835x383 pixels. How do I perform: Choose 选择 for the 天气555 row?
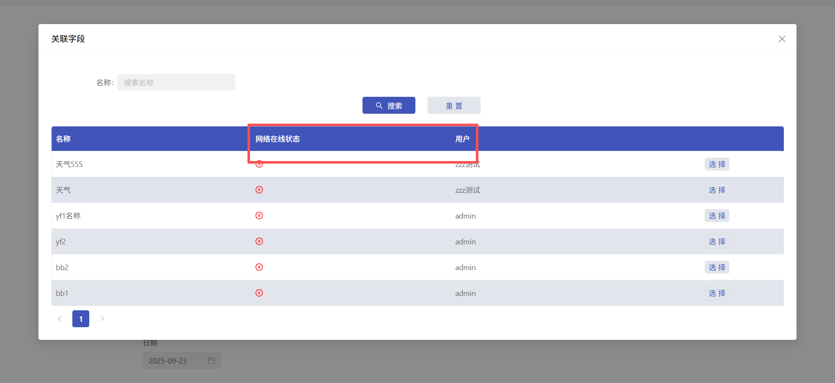pyautogui.click(x=717, y=164)
